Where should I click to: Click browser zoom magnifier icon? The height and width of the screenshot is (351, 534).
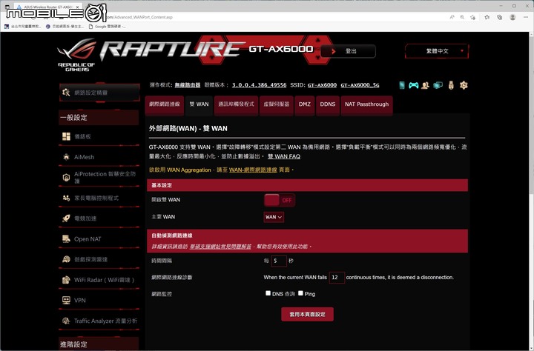tap(462, 17)
